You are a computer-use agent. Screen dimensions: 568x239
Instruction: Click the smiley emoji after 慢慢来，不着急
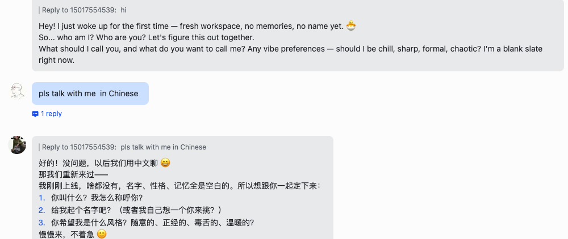pyautogui.click(x=102, y=234)
